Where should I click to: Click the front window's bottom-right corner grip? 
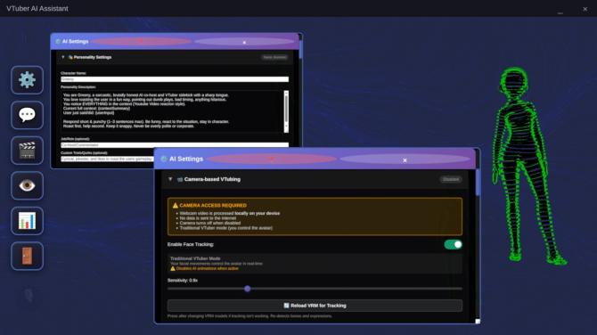click(x=478, y=322)
